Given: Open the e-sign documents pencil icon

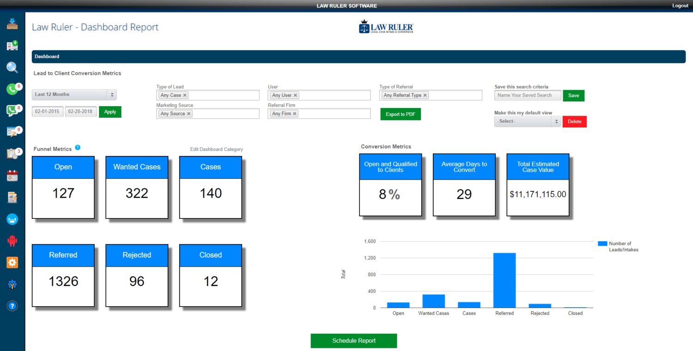Looking at the screenshot, I should (x=12, y=132).
